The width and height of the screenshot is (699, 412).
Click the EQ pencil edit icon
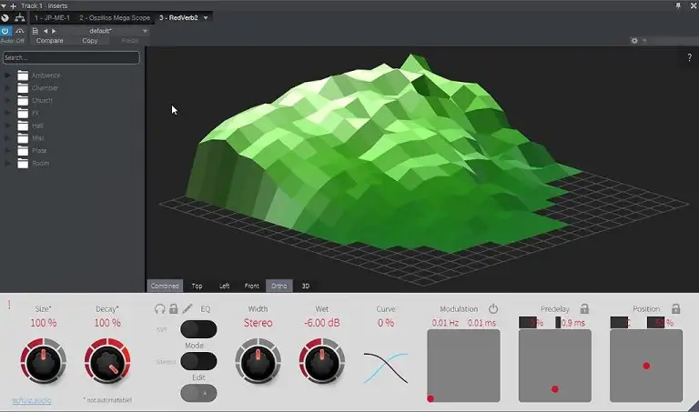187,308
